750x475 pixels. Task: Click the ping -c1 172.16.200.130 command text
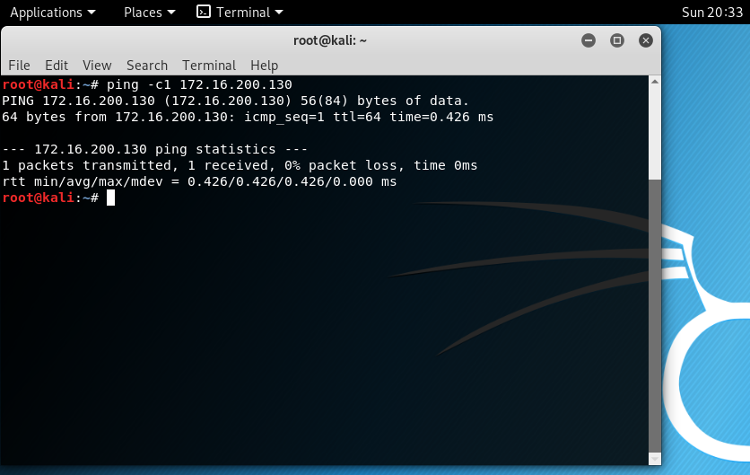point(199,84)
